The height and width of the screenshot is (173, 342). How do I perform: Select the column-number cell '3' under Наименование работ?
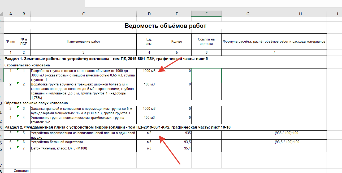[x=84, y=52]
